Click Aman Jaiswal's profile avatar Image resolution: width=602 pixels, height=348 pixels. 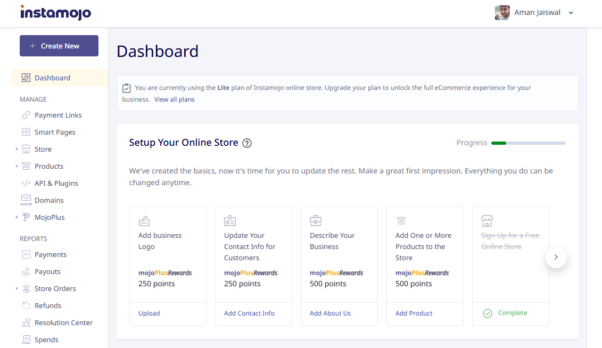click(502, 13)
